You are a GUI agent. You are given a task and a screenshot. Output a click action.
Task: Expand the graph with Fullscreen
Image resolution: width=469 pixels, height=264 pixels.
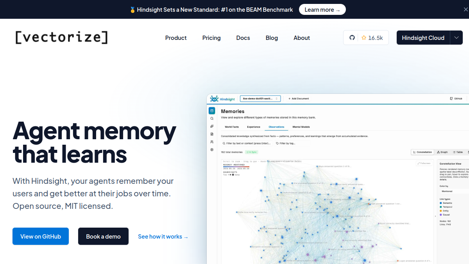[x=424, y=163]
